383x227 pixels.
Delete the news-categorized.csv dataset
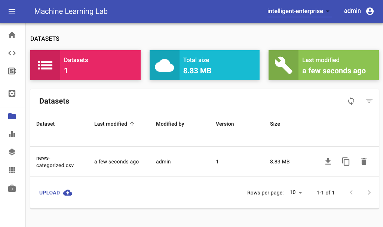click(x=364, y=162)
